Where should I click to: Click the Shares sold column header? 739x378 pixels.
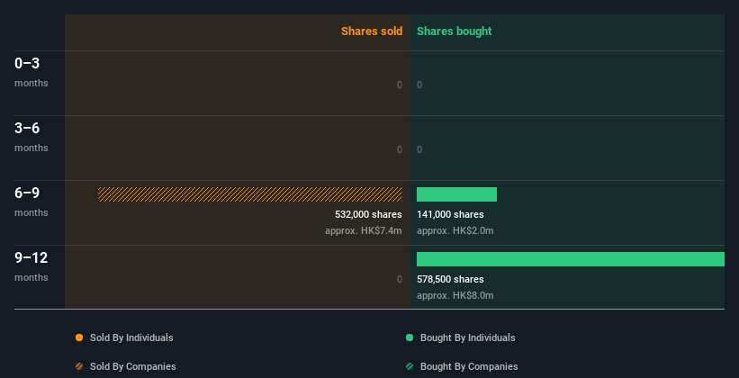click(372, 31)
